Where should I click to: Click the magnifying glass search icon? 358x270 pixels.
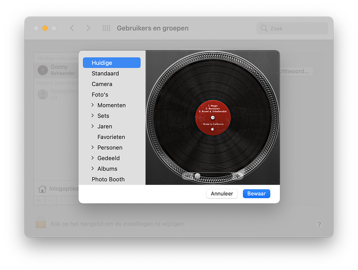pyautogui.click(x=264, y=28)
